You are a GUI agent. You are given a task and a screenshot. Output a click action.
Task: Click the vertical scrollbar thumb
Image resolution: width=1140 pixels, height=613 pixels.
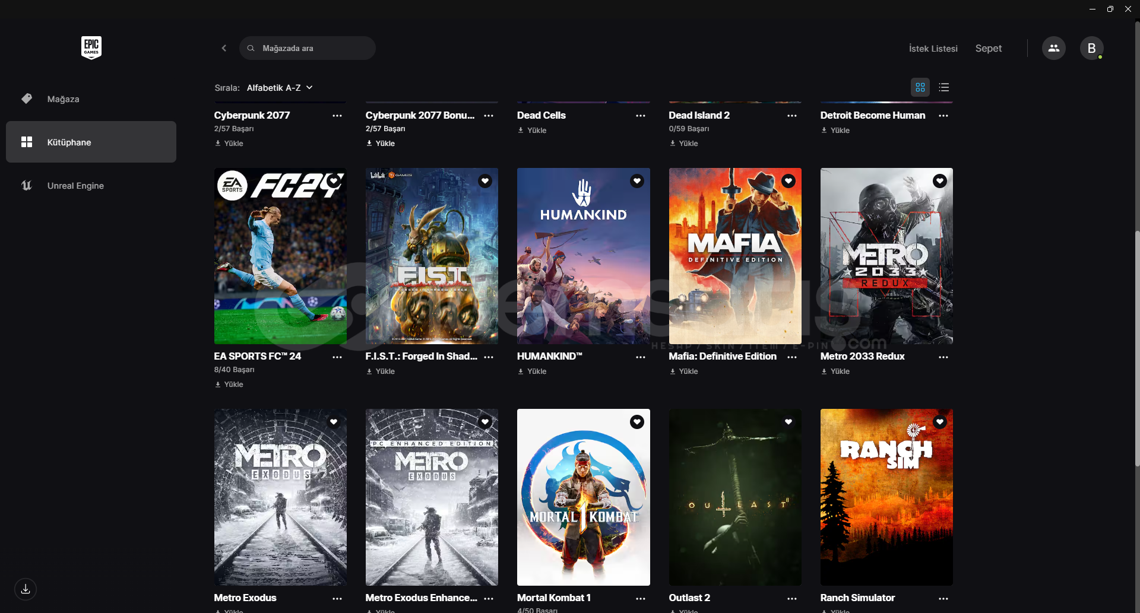pyautogui.click(x=1137, y=348)
